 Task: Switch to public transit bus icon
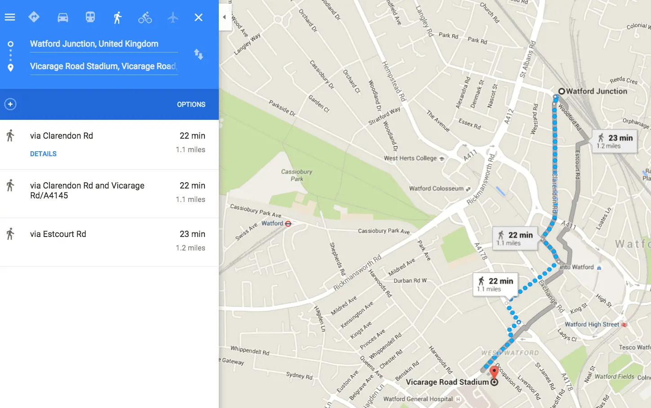90,17
